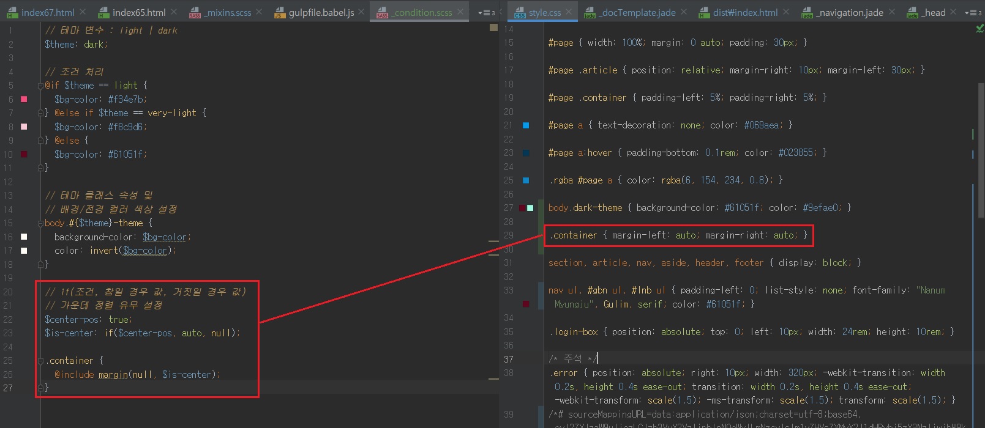This screenshot has width=985, height=428.
Task: Click the CSS file icon on style.css tab
Action: click(x=520, y=12)
